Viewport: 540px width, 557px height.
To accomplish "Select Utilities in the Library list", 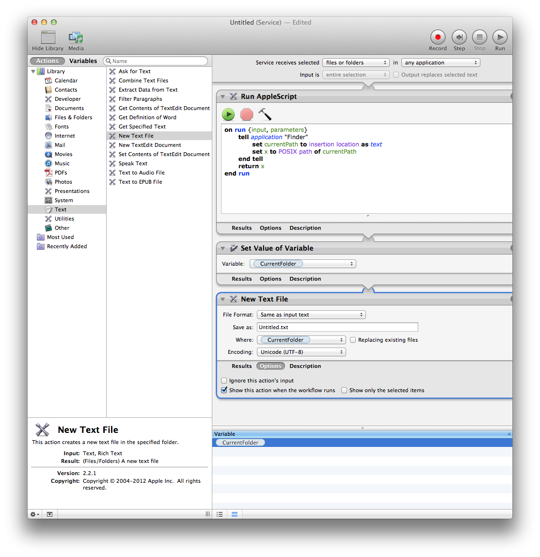I will coord(64,219).
